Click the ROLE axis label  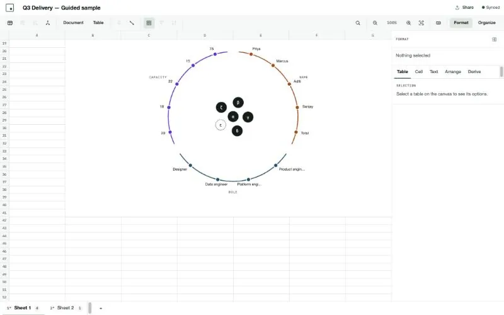(x=232, y=192)
